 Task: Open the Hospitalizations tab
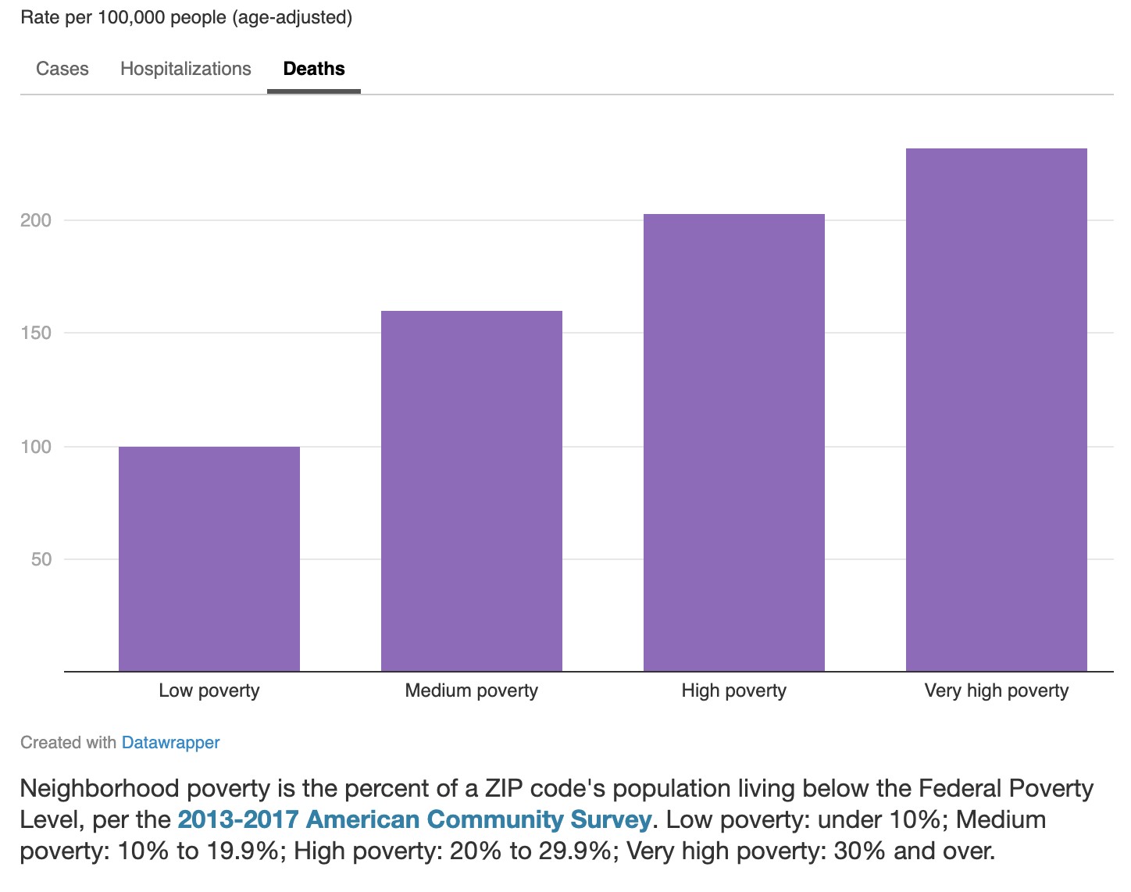click(186, 69)
